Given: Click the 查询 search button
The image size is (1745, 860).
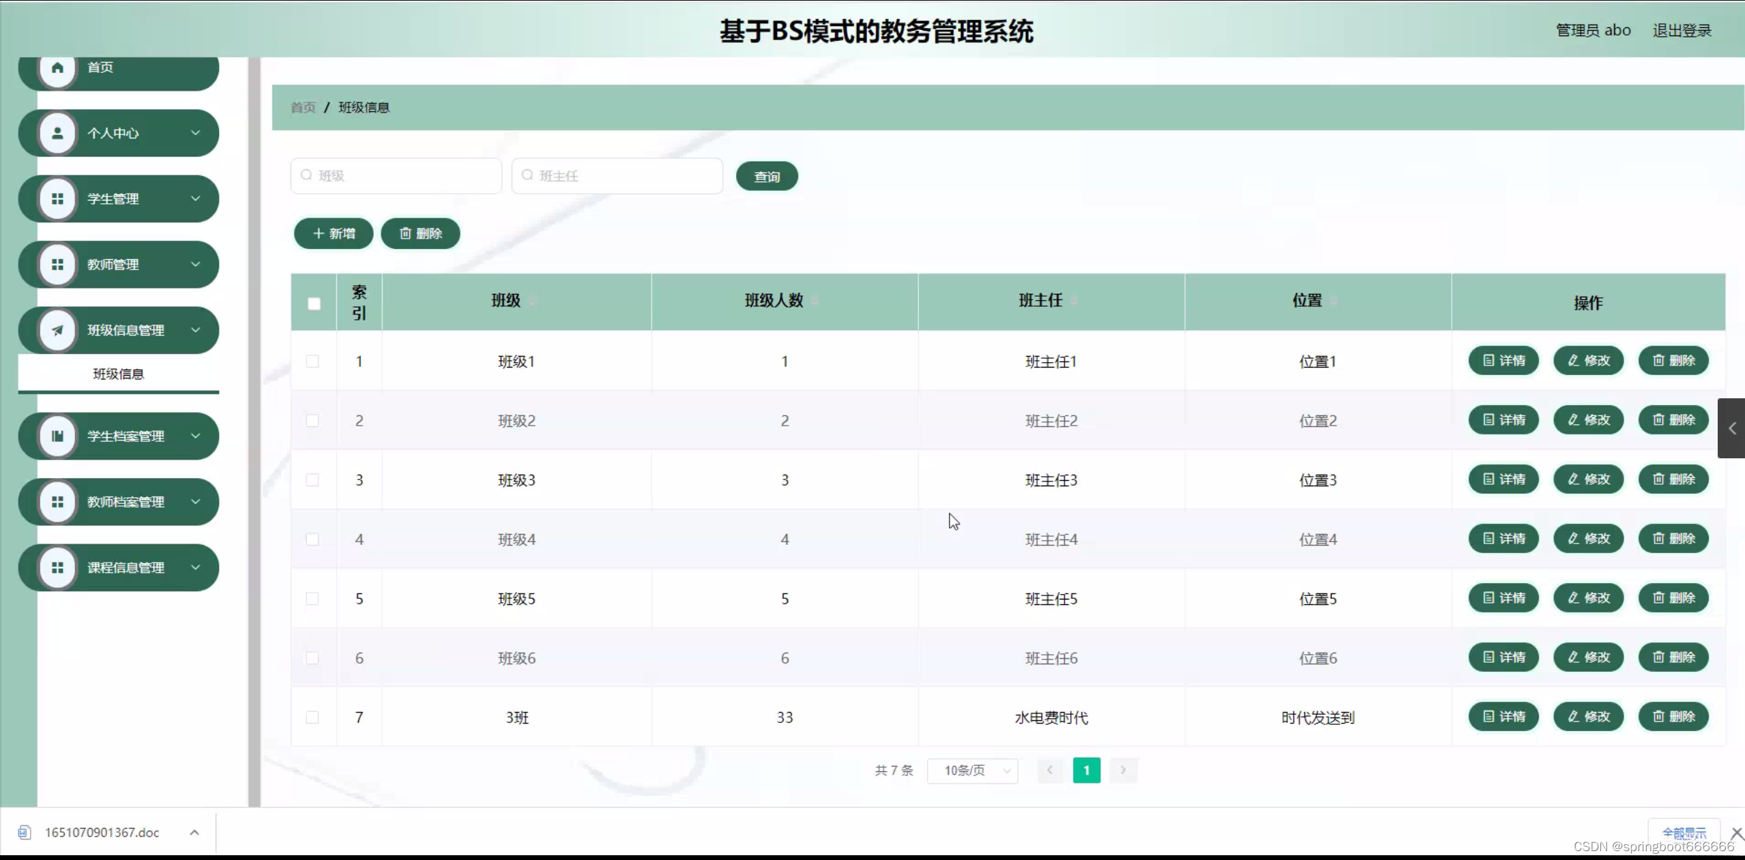Looking at the screenshot, I should click(x=767, y=177).
